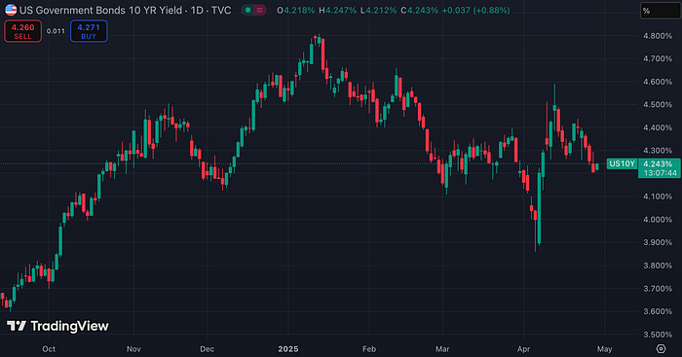Click the Apr label on time axis
The width and height of the screenshot is (682, 357).
tap(524, 349)
